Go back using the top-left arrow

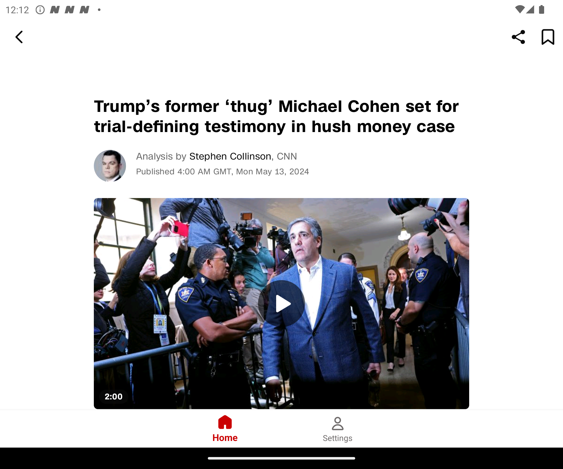pos(19,37)
